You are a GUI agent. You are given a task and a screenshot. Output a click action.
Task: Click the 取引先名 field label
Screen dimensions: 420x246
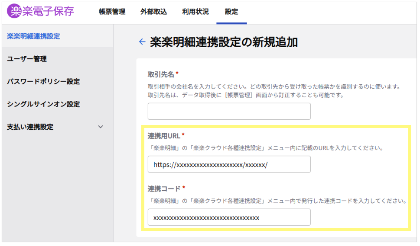tap(161, 74)
